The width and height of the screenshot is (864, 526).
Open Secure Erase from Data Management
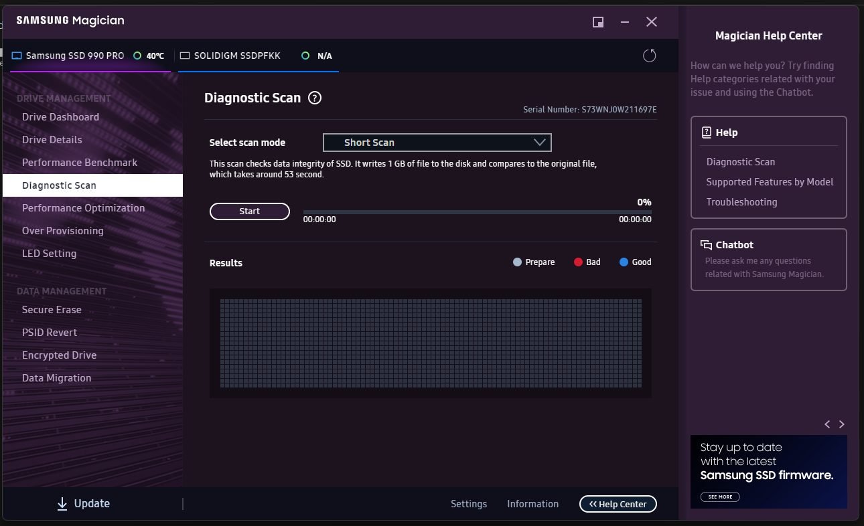pyautogui.click(x=52, y=310)
